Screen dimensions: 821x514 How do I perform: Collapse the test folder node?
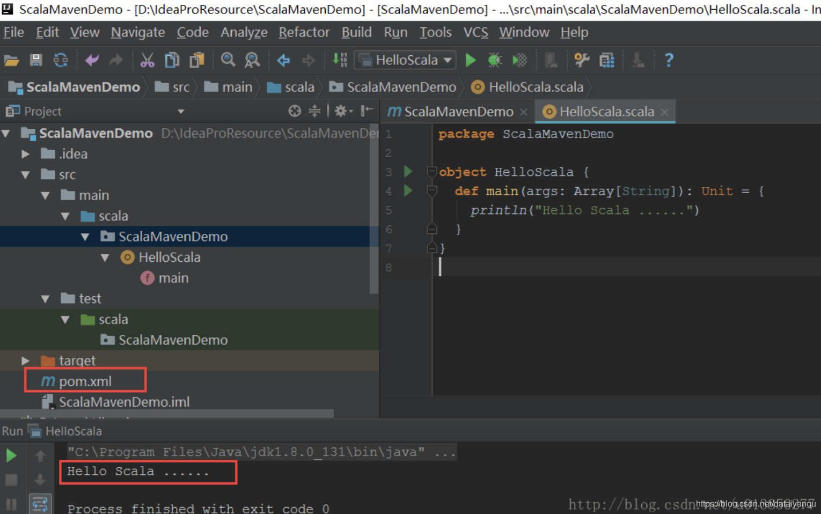click(x=46, y=299)
